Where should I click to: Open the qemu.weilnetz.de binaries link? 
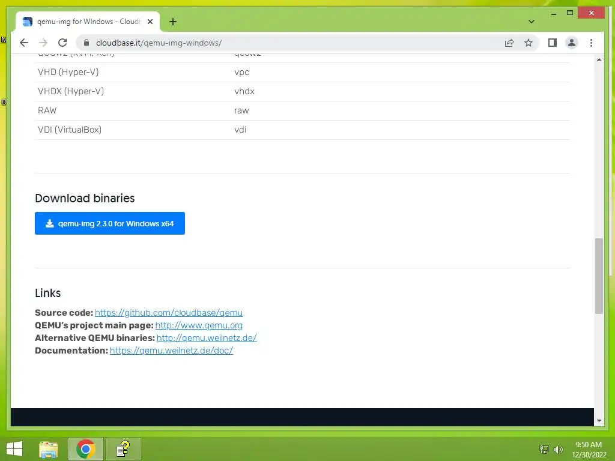(x=207, y=338)
